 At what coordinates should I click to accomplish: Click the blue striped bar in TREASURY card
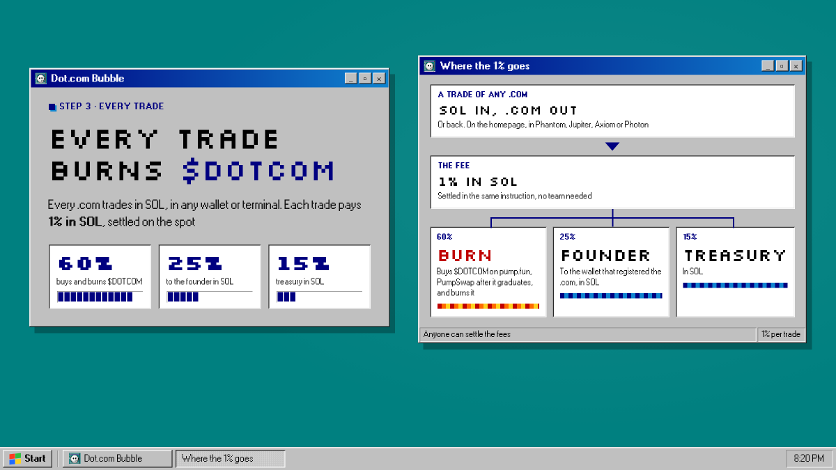[x=735, y=285]
